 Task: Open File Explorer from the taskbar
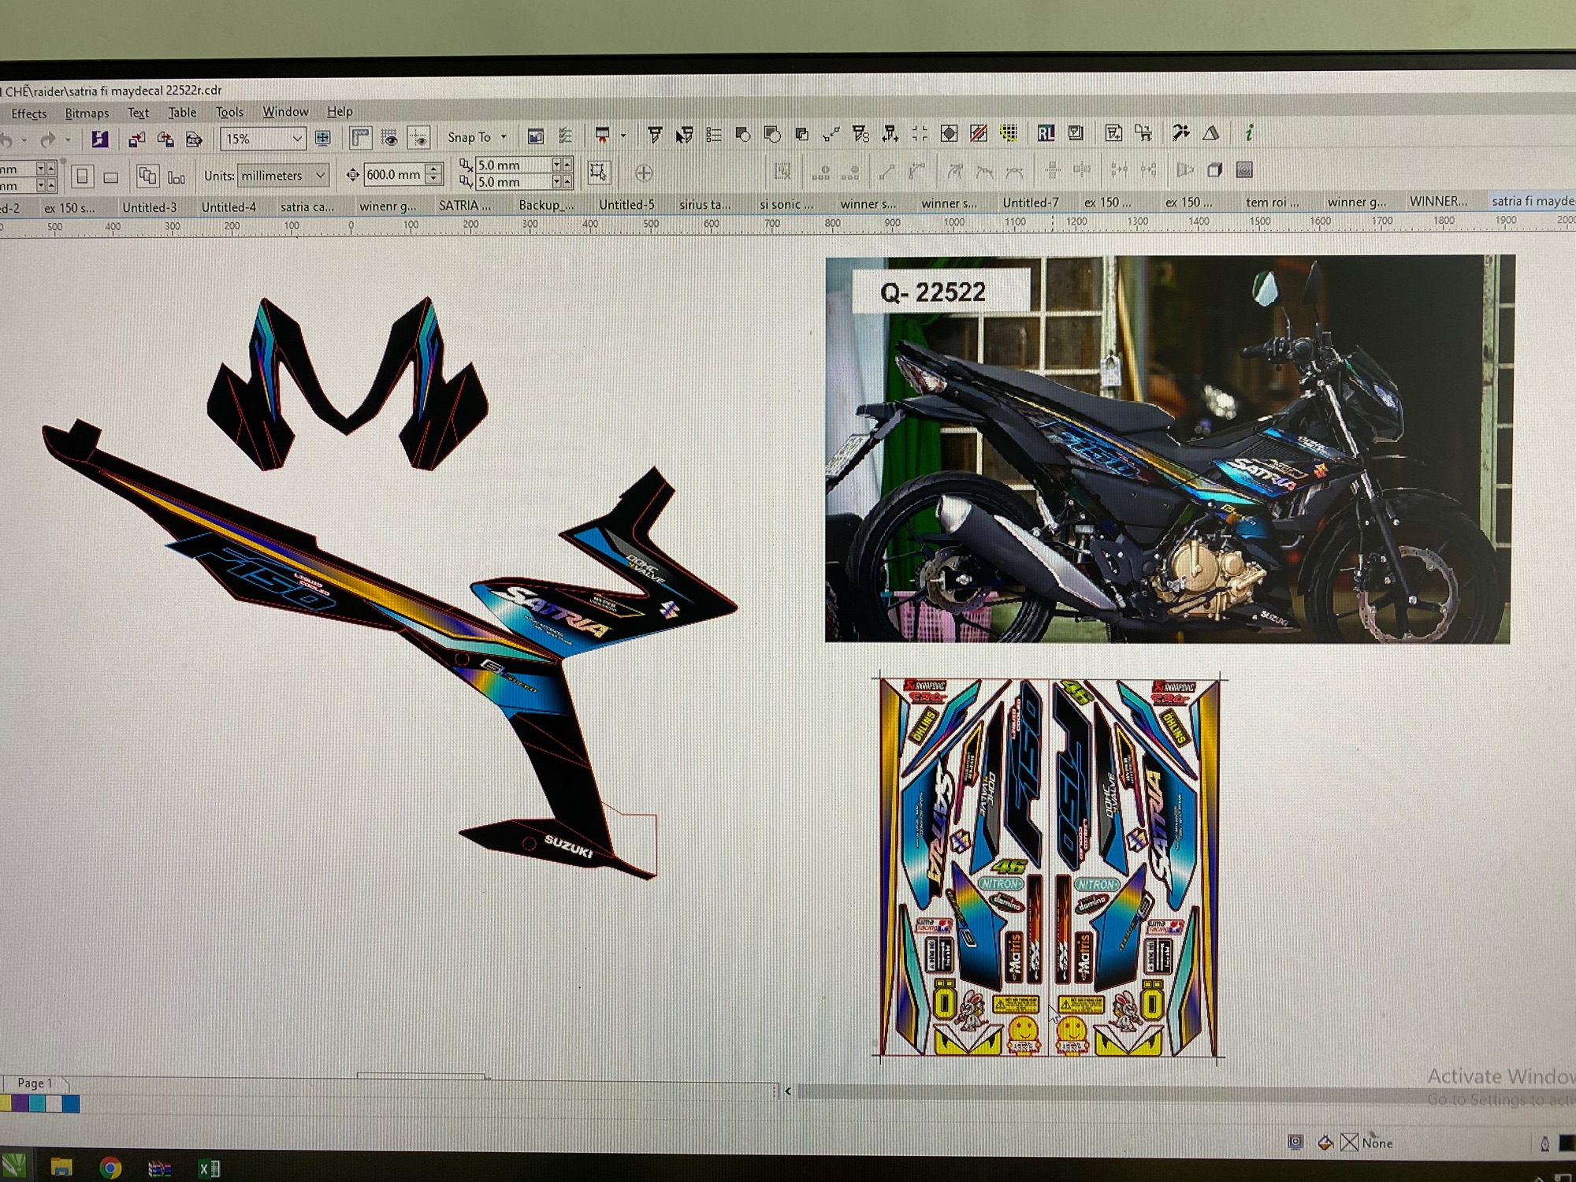tap(61, 1168)
